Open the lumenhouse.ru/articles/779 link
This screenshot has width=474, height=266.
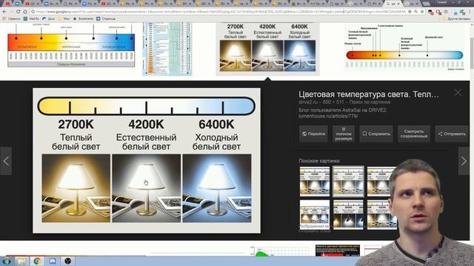(328, 116)
